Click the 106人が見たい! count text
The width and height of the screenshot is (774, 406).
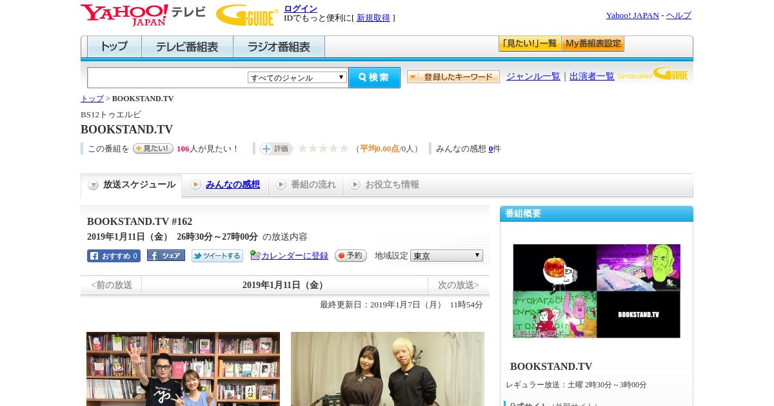pos(208,149)
